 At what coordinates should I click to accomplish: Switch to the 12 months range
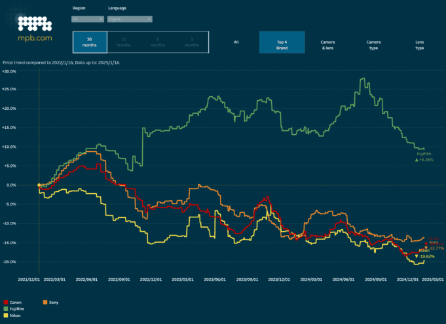[124, 42]
